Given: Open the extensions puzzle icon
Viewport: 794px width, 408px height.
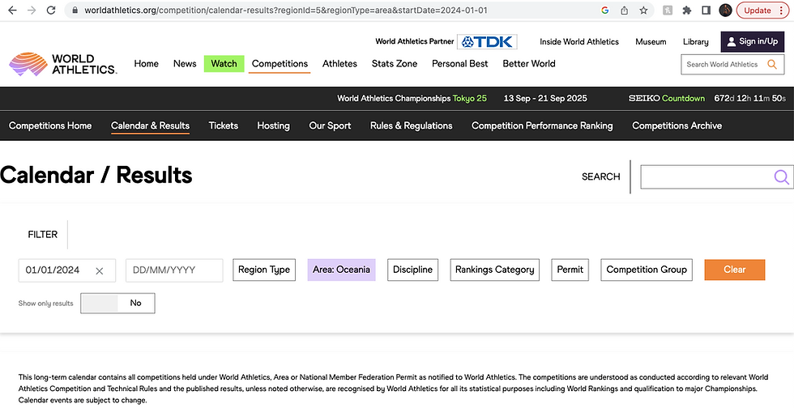Looking at the screenshot, I should (x=687, y=11).
